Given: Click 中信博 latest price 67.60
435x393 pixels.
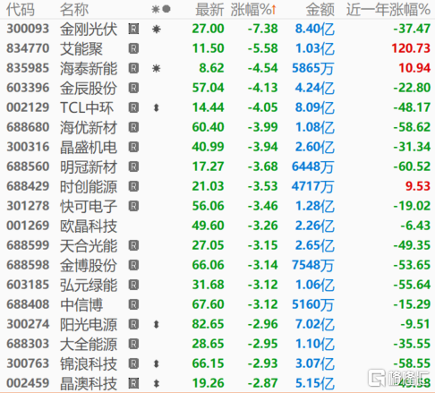Looking at the screenshot, I should pyautogui.click(x=208, y=304).
